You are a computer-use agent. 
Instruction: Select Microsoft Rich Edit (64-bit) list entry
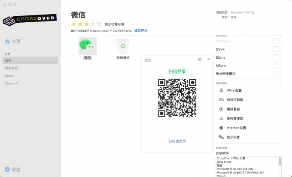[234, 169]
